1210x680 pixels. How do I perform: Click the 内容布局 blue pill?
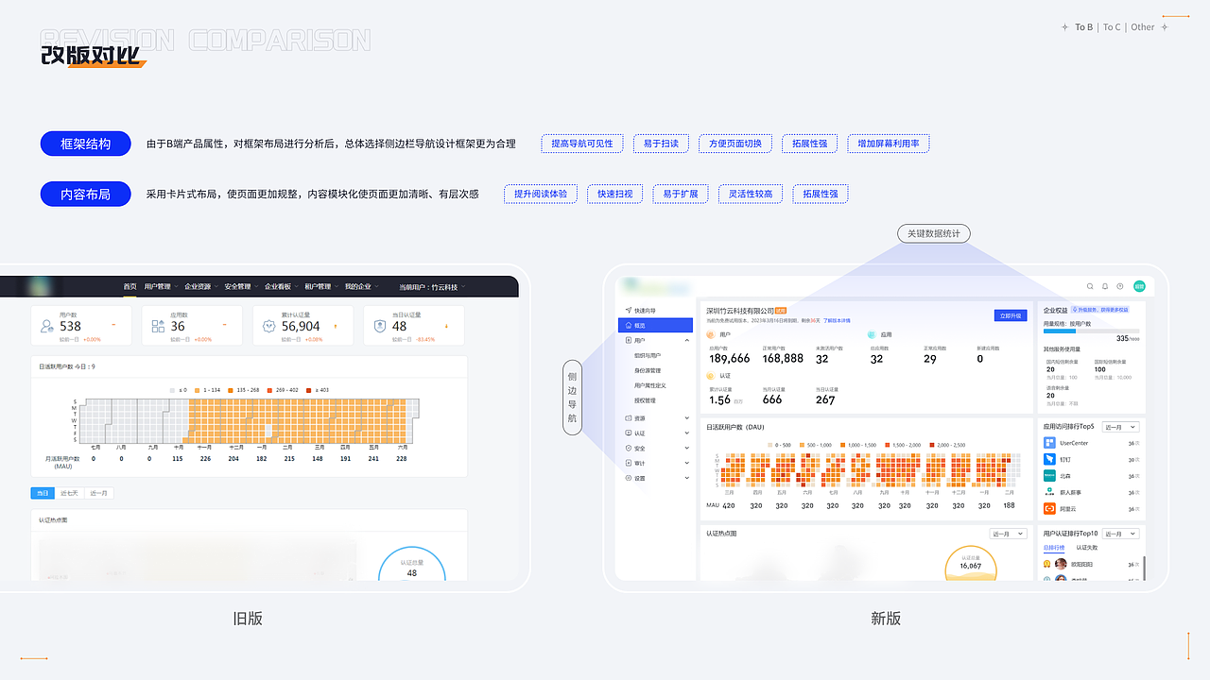tap(85, 194)
